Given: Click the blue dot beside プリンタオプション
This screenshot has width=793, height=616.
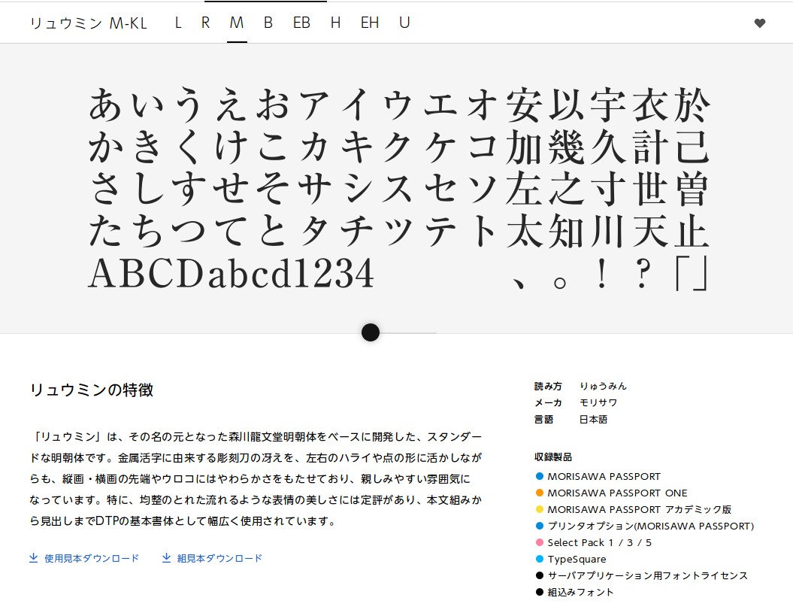Looking at the screenshot, I should pyautogui.click(x=539, y=526).
